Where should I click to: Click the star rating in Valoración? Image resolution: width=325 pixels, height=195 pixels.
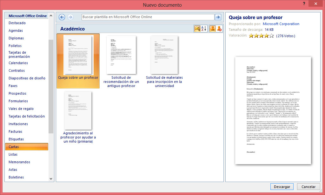(x=262, y=36)
